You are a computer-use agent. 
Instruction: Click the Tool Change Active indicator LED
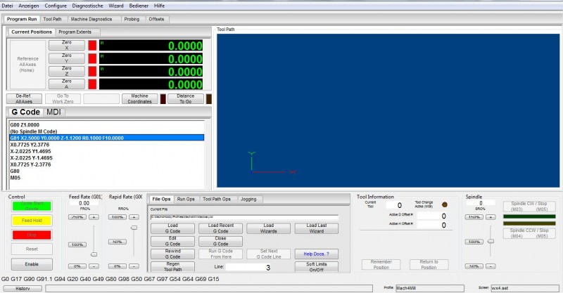click(444, 204)
